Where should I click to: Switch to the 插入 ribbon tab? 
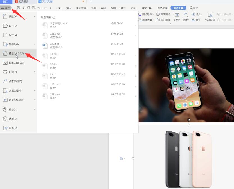(69, 8)
